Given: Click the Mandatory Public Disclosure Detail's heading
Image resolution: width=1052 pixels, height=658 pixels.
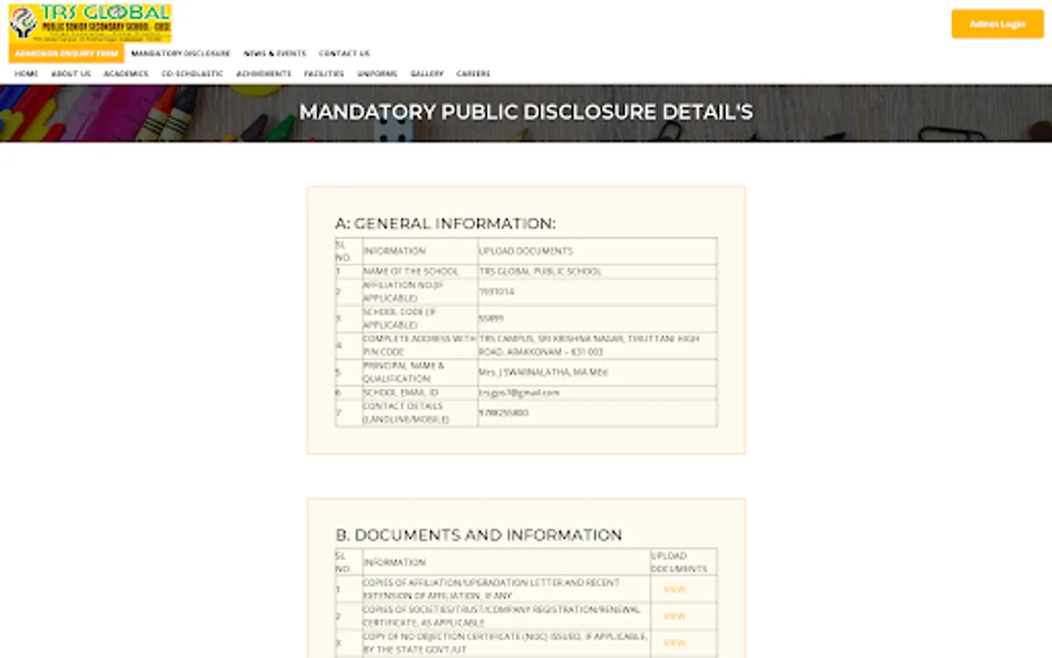Looking at the screenshot, I should coord(526,112).
